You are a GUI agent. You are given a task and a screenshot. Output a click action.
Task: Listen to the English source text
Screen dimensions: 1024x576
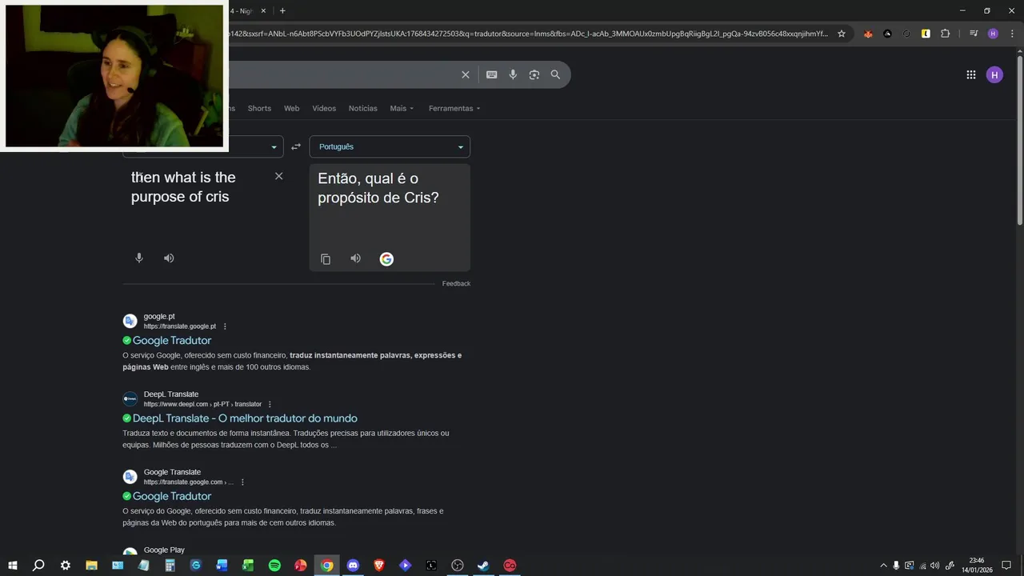point(169,258)
